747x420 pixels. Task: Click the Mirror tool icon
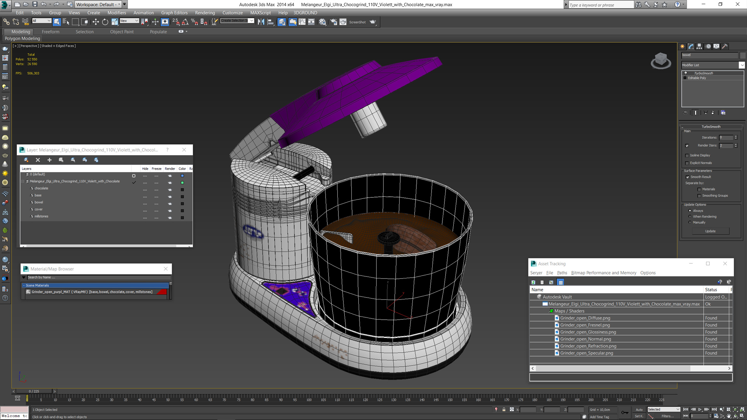pos(261,22)
